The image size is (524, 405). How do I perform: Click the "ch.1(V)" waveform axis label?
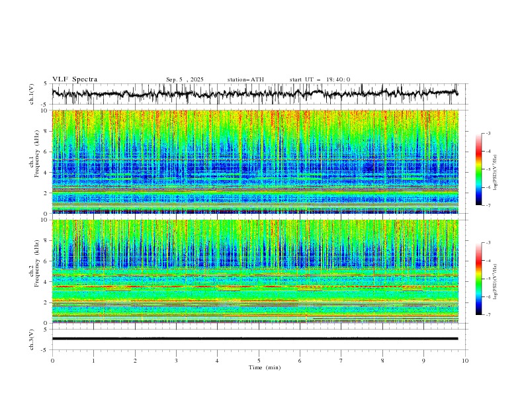tap(32, 94)
